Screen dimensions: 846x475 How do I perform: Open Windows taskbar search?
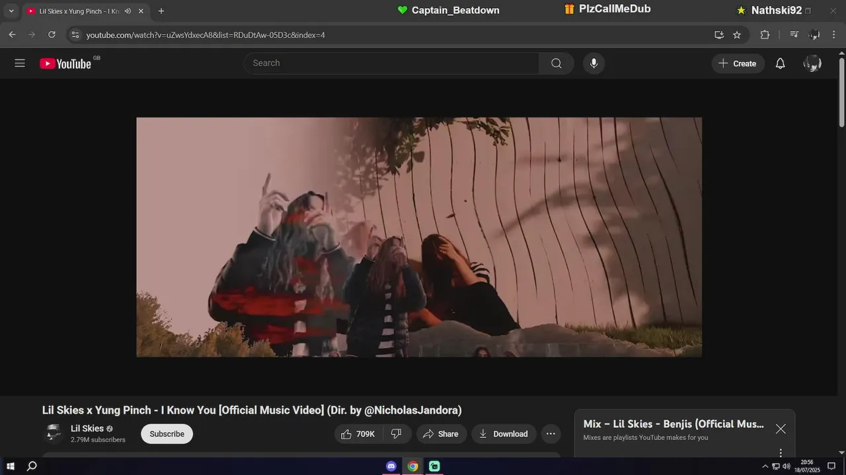31,466
